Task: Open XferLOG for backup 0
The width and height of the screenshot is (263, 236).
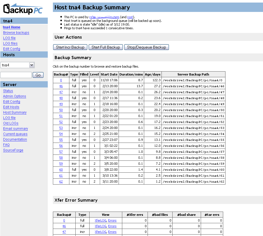Action: 100,220
